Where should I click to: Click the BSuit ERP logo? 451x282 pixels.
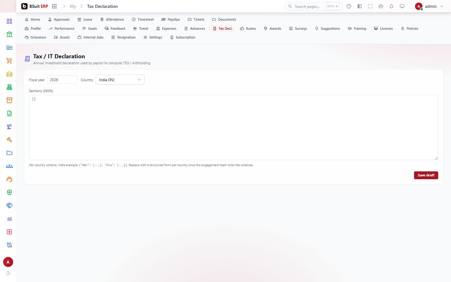[x=35, y=6]
